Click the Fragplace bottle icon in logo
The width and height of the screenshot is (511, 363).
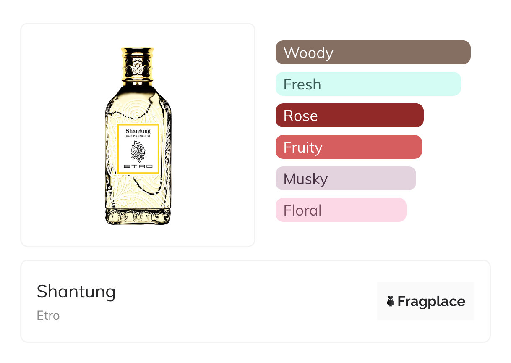(391, 301)
